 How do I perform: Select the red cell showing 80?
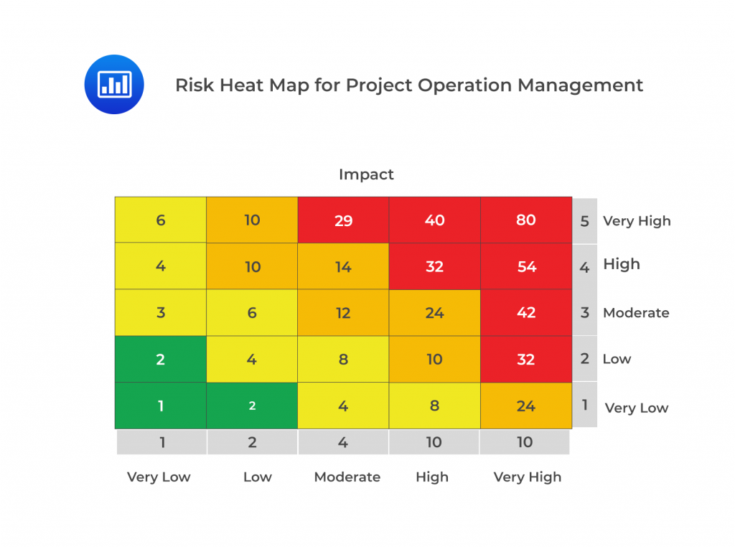[526, 220]
